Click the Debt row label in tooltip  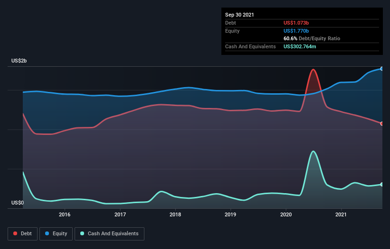[230, 23]
